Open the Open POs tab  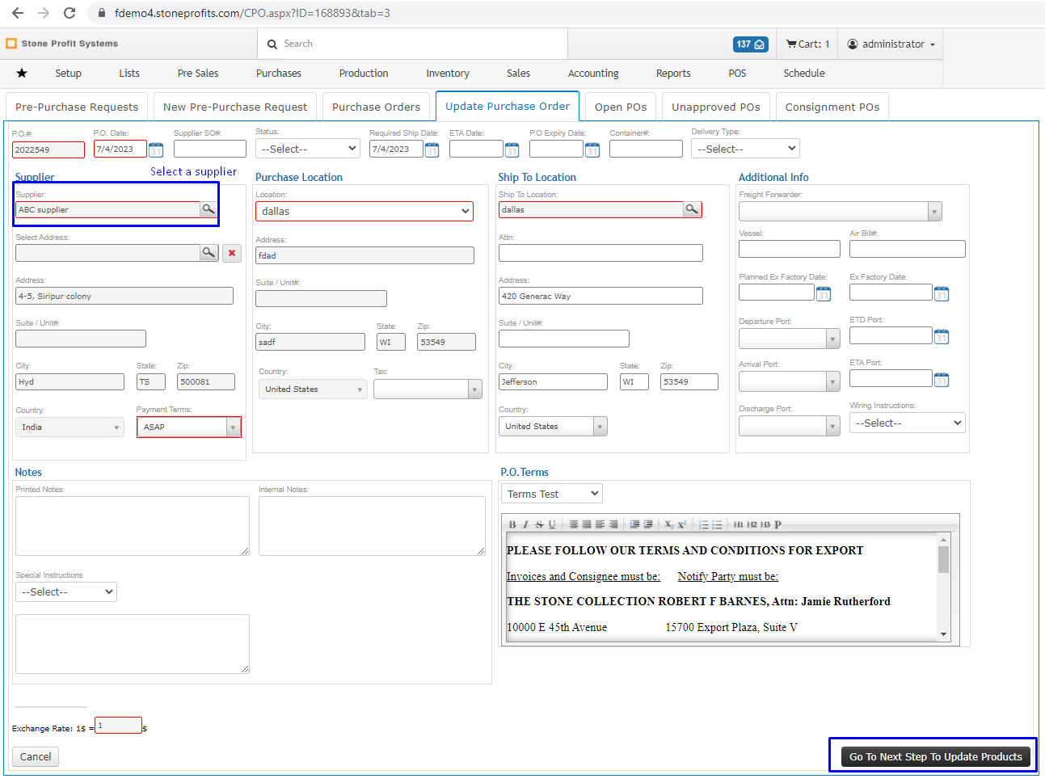[621, 107]
